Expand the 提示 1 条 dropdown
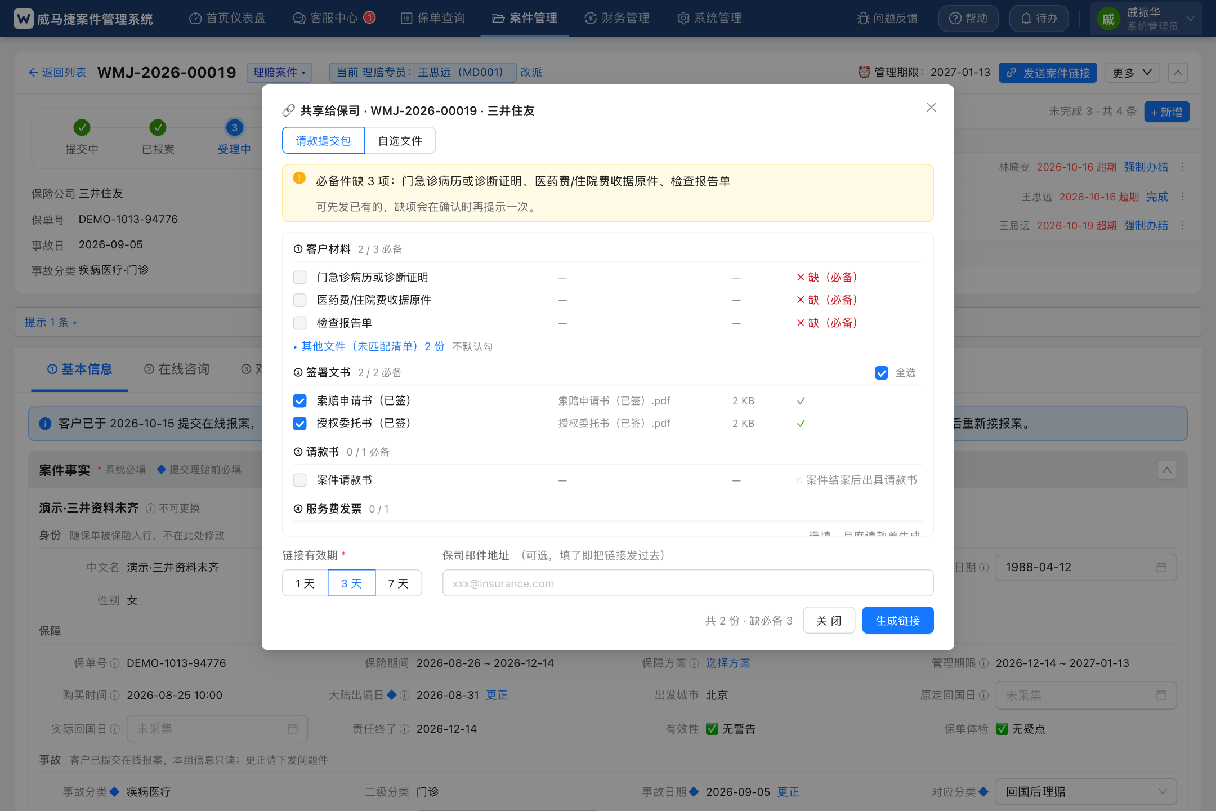Viewport: 1216px width, 811px height. click(x=50, y=322)
